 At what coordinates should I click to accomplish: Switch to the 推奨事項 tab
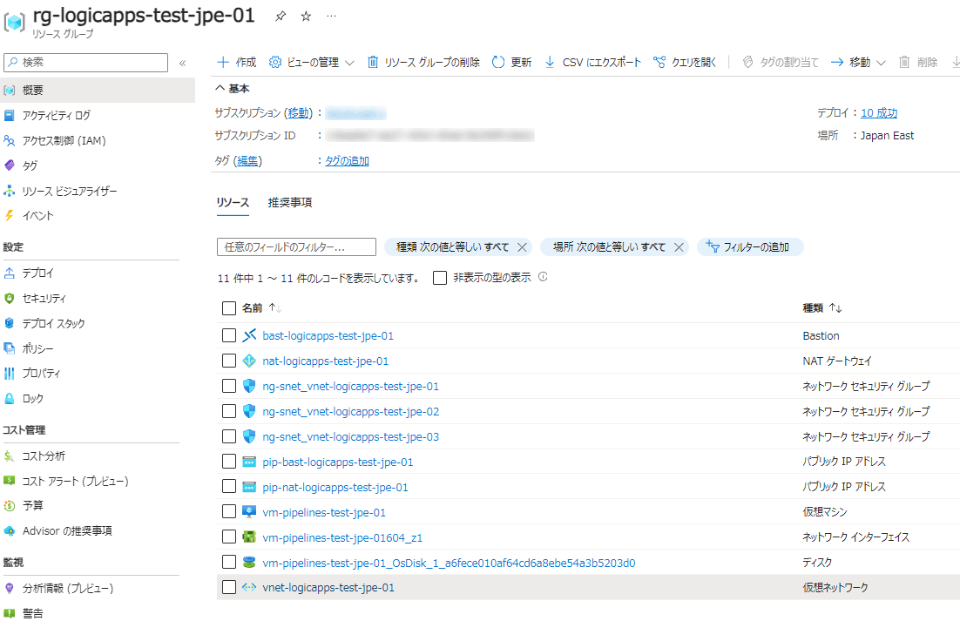(x=290, y=203)
